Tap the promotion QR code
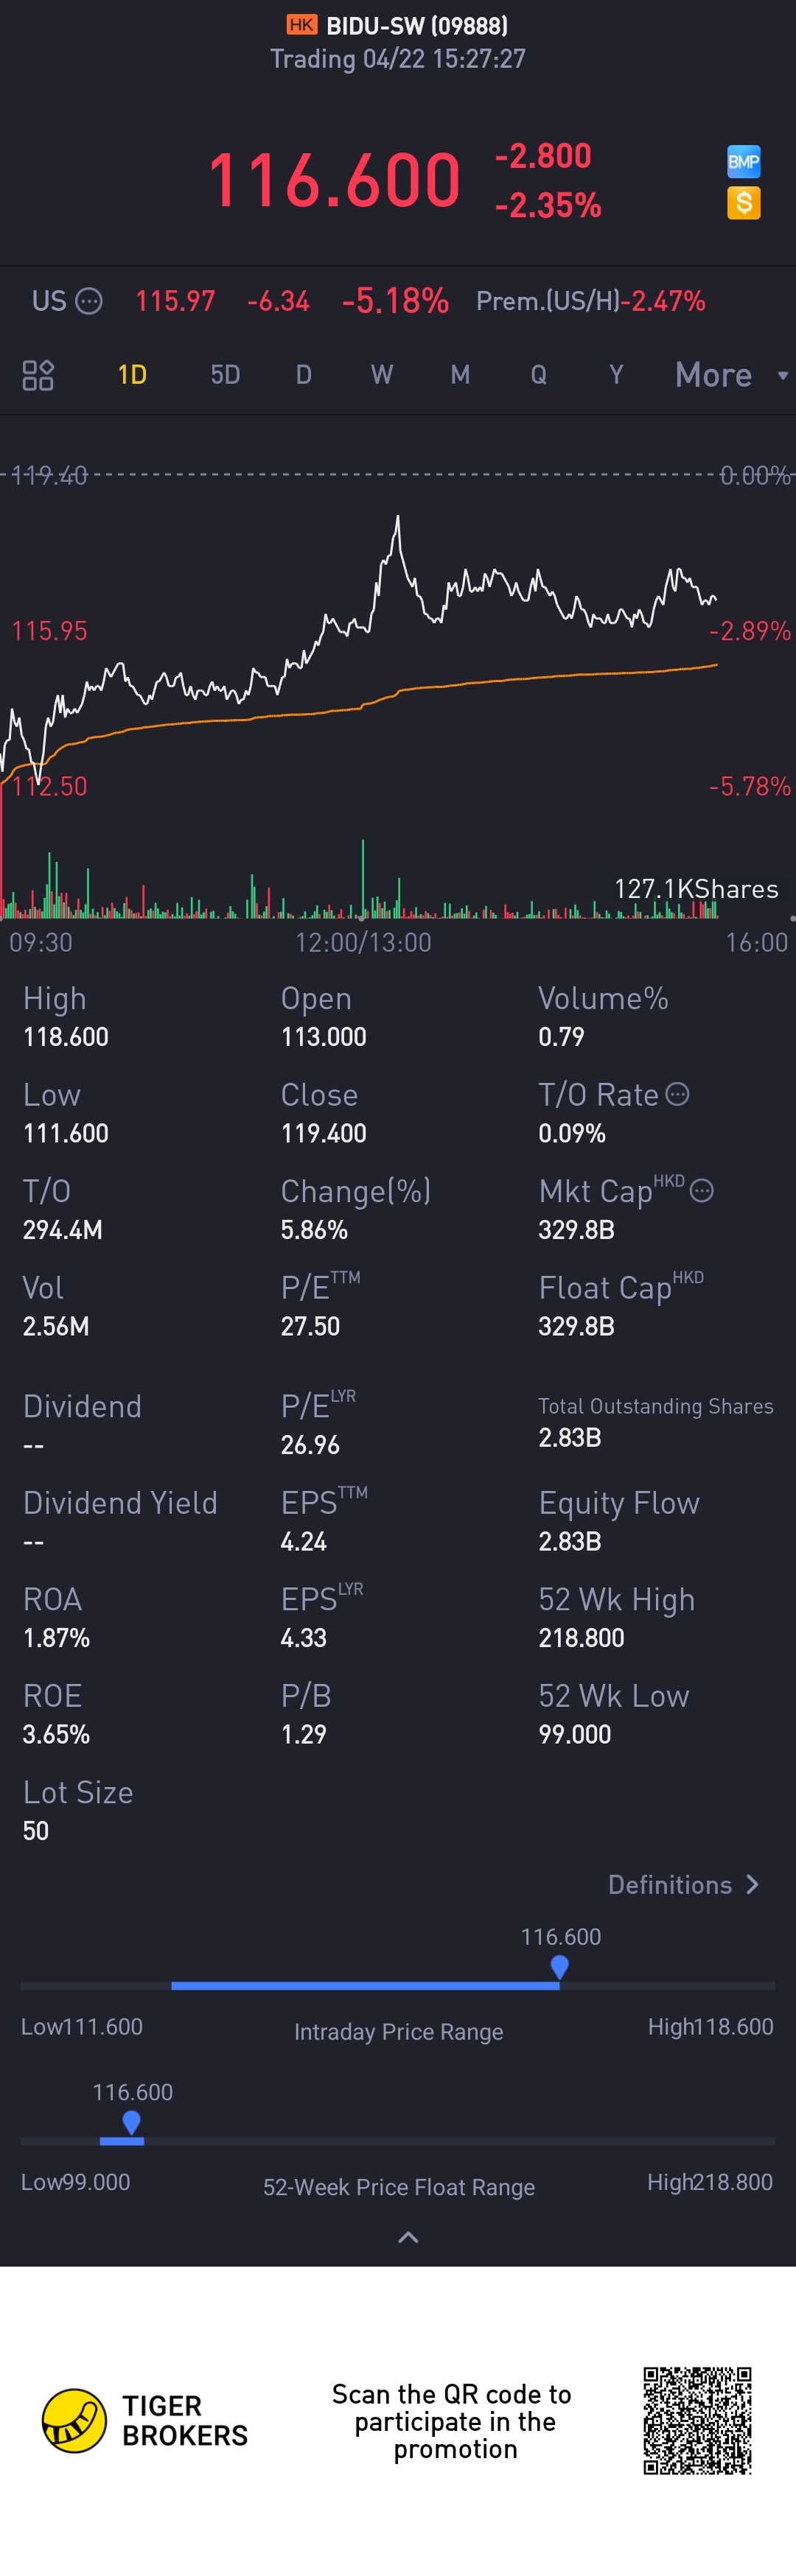This screenshot has height=2576, width=796. coord(697,2420)
